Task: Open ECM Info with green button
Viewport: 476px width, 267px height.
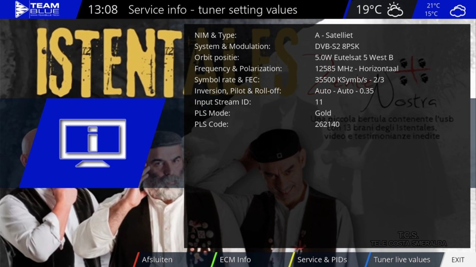Action: pos(235,260)
